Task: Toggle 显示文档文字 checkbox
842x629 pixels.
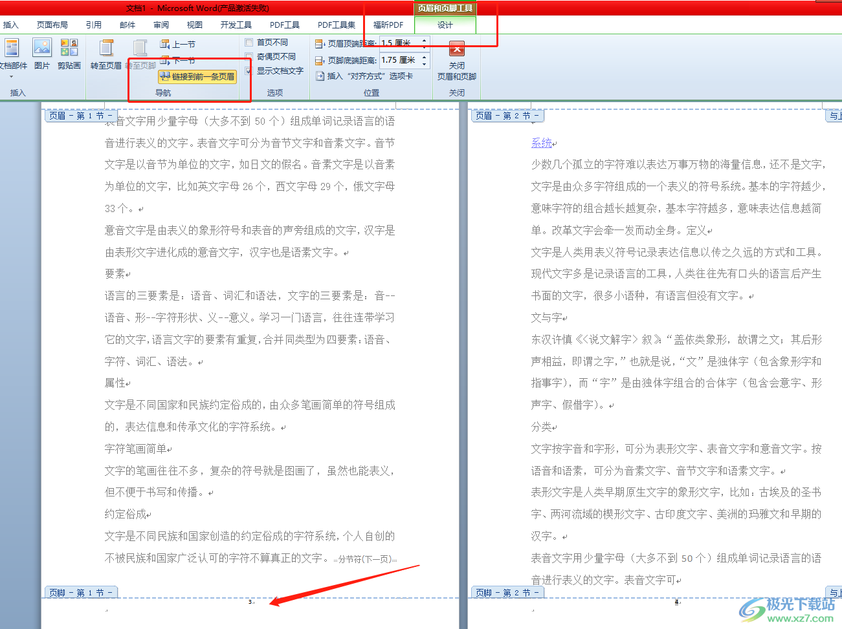Action: pyautogui.click(x=249, y=71)
